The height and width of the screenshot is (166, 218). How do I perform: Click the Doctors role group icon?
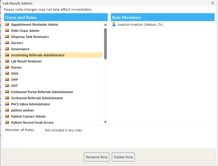tap(7, 43)
